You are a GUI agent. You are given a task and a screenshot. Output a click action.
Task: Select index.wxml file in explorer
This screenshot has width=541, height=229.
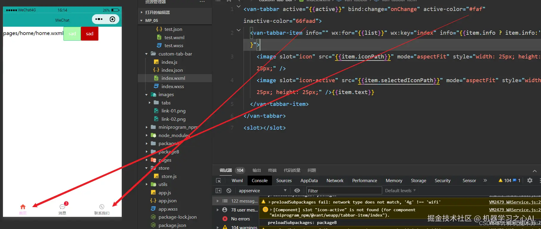[173, 78]
